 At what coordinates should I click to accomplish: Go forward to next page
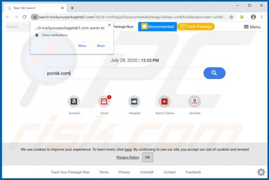pos(16,17)
